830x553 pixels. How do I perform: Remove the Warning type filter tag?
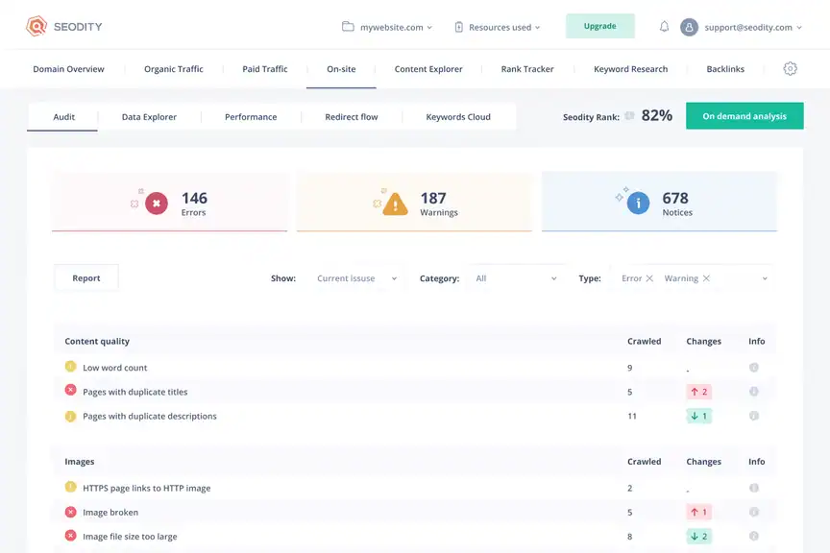pyautogui.click(x=706, y=278)
